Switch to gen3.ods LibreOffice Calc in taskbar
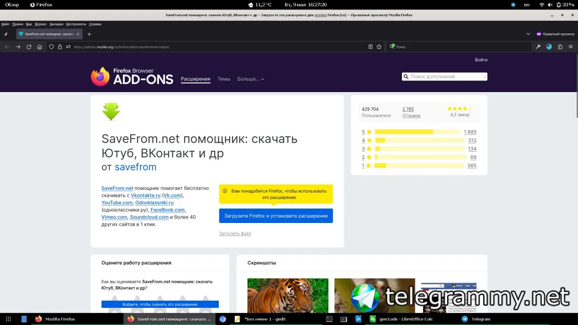Viewport: 578px width, 325px height. coord(401,319)
